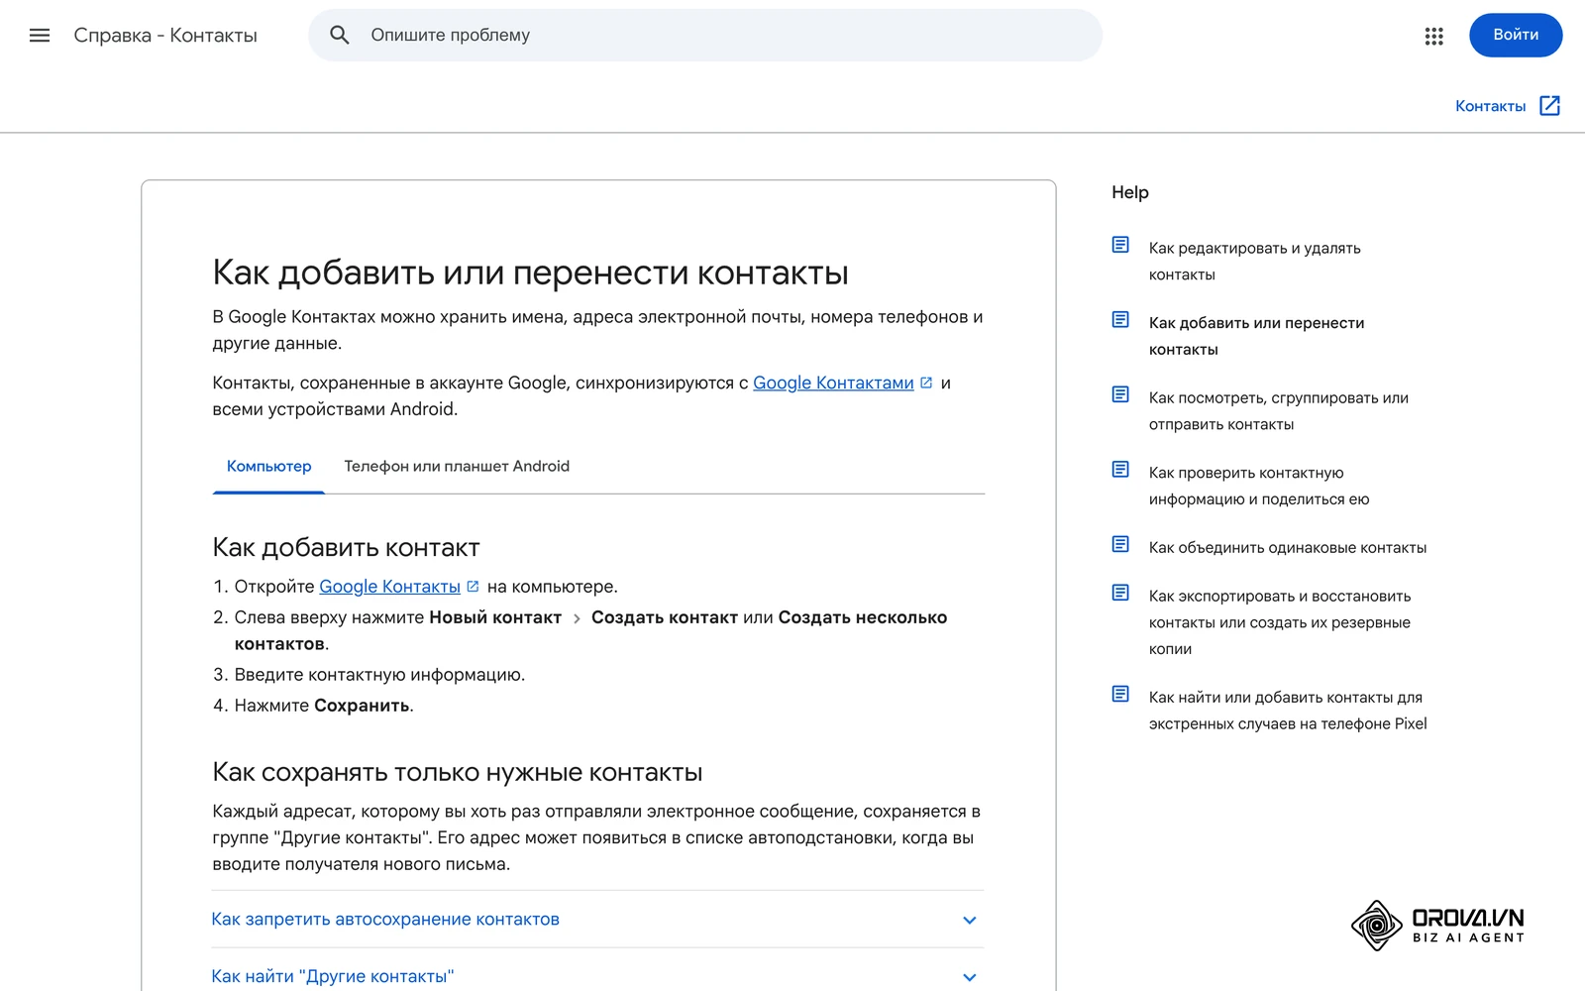Image resolution: width=1585 pixels, height=991 pixels.
Task: Click article icon for Как добавить или перенести контакты
Action: pyautogui.click(x=1120, y=319)
